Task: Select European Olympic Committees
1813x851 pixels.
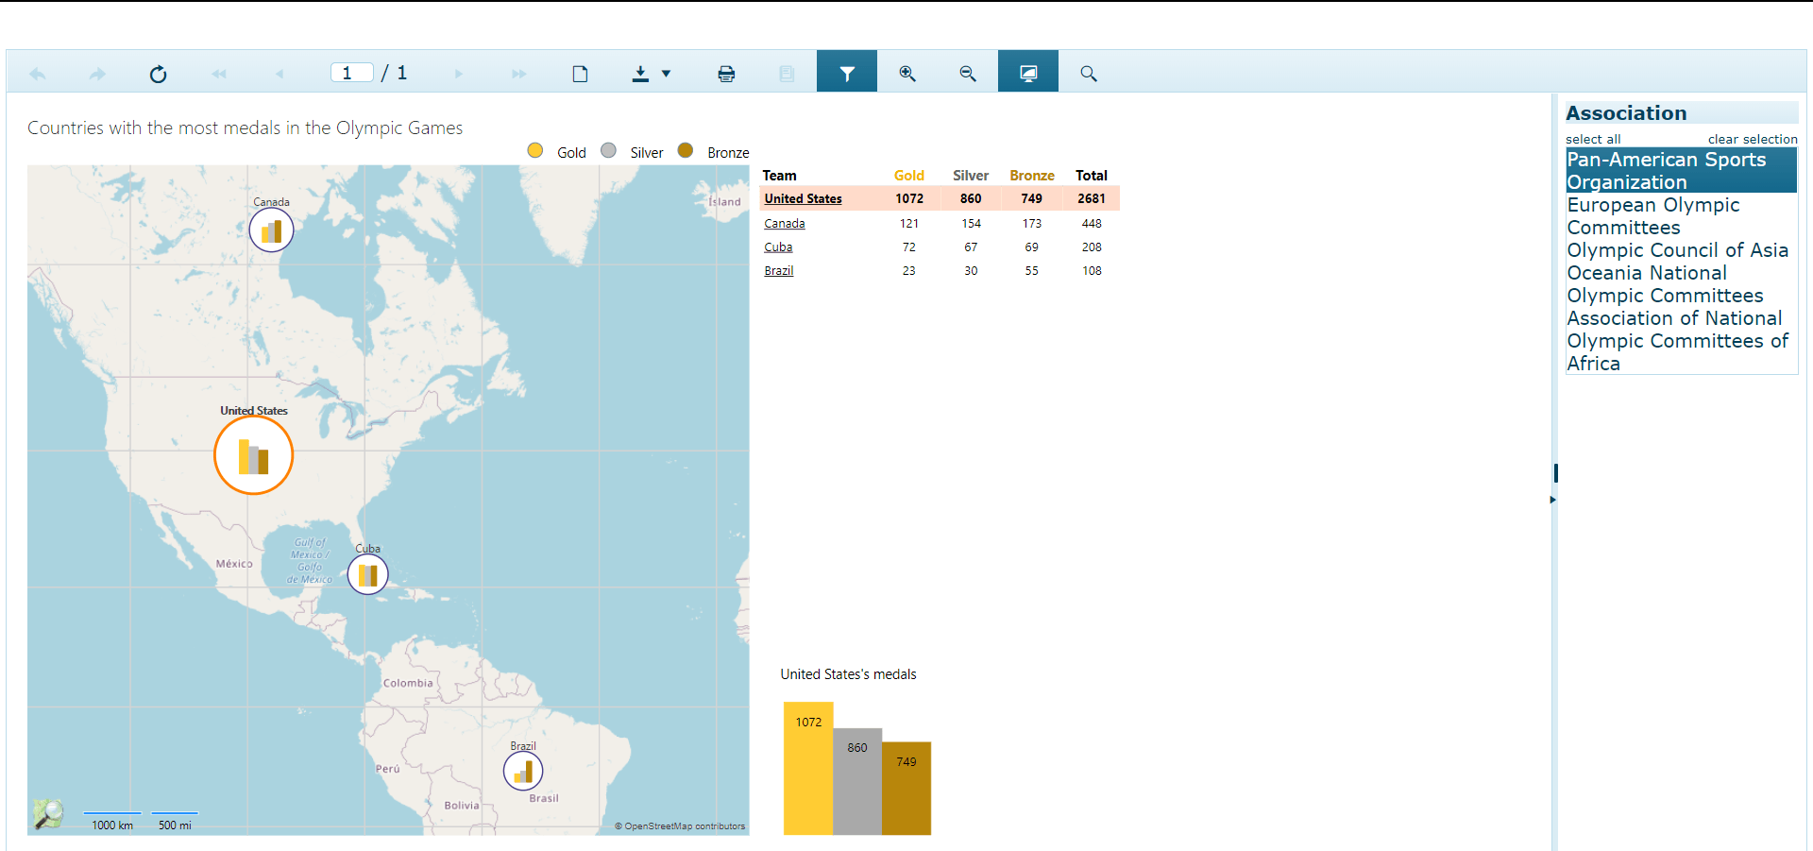Action: 1682,216
